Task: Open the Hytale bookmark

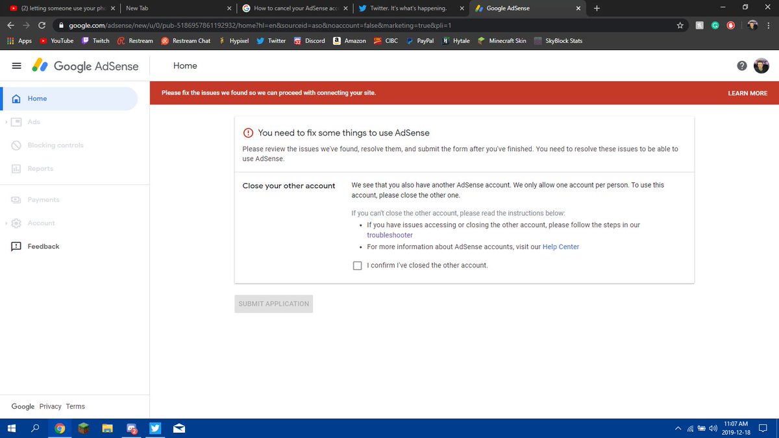Action: [x=456, y=40]
